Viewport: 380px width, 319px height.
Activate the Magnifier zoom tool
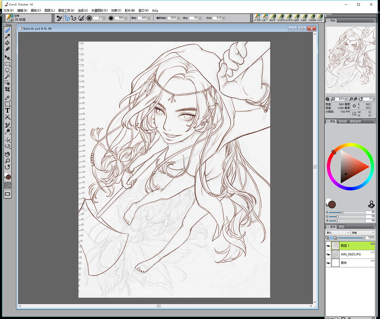[7, 161]
